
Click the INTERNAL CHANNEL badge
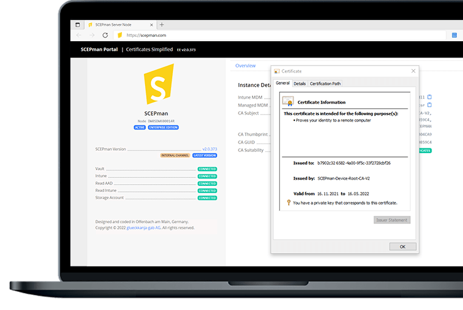coord(175,155)
